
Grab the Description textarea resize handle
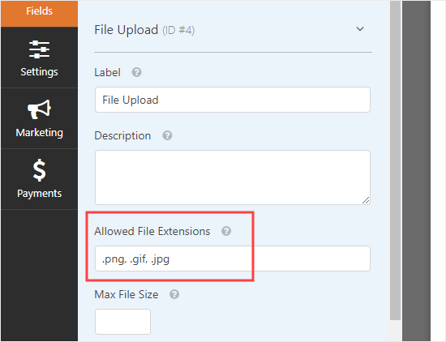pos(366,200)
